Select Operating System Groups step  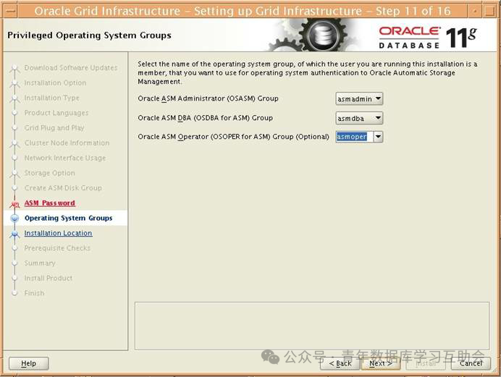tap(68, 218)
